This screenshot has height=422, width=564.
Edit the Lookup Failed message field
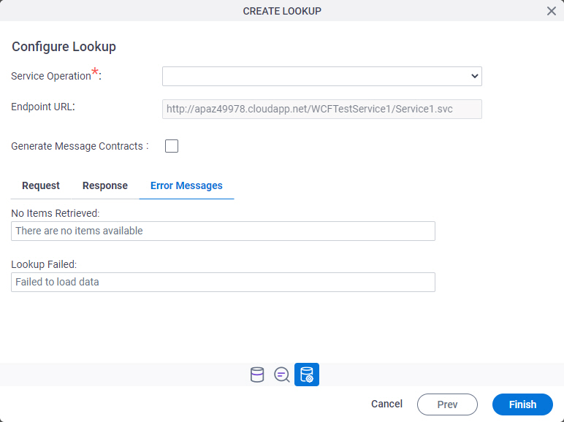(x=223, y=282)
